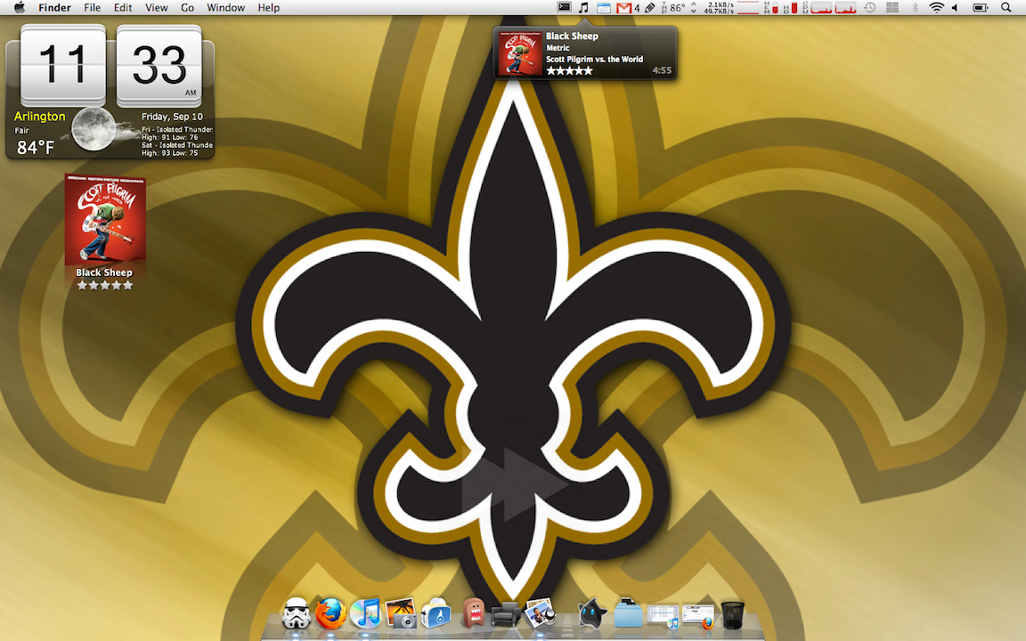
Task: Click the Metric artist name in popup
Action: (x=558, y=48)
